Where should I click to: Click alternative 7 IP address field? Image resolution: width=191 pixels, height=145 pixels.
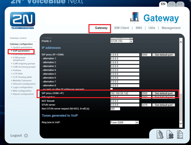click(x=125, y=82)
